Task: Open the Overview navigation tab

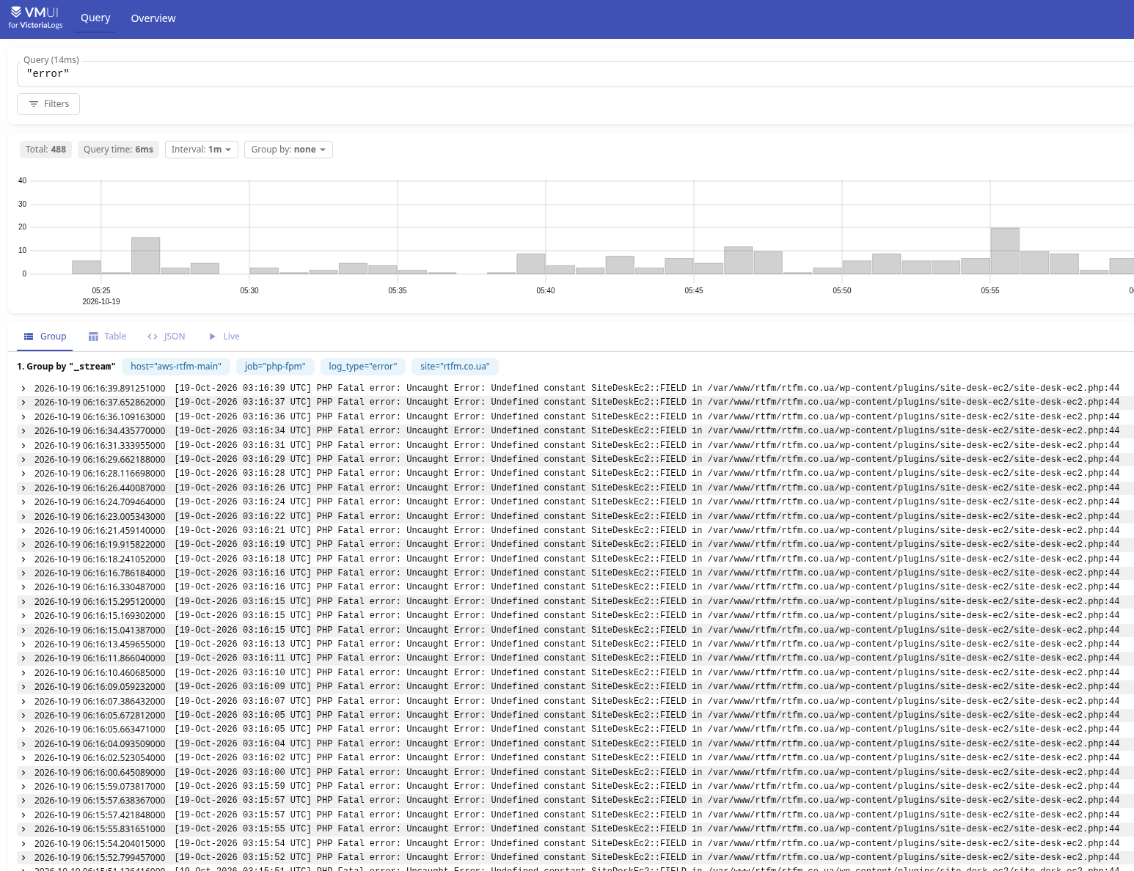Action: (x=153, y=18)
